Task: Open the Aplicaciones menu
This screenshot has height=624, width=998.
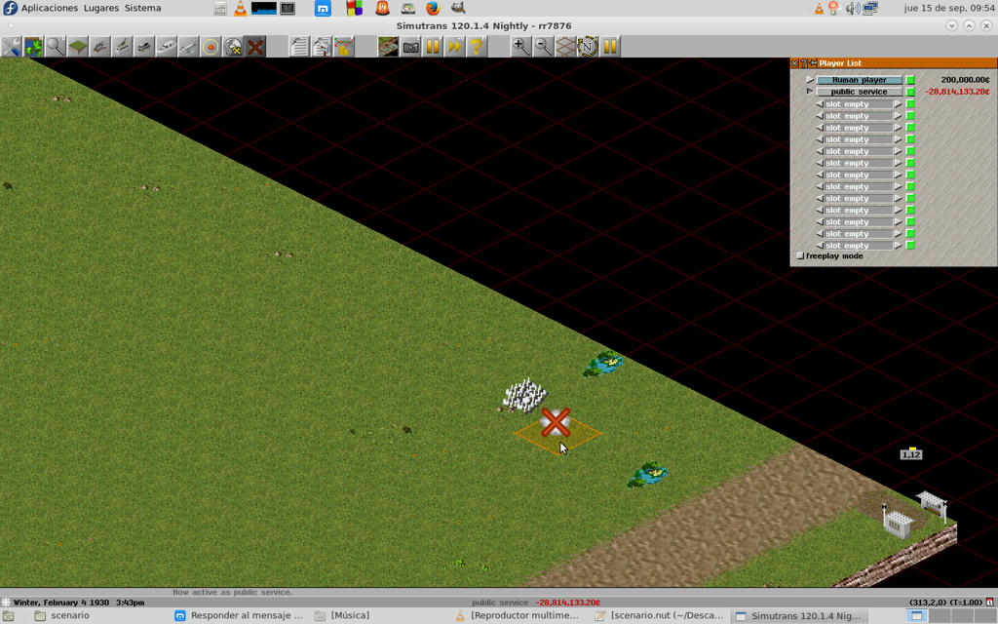Action: (50, 8)
